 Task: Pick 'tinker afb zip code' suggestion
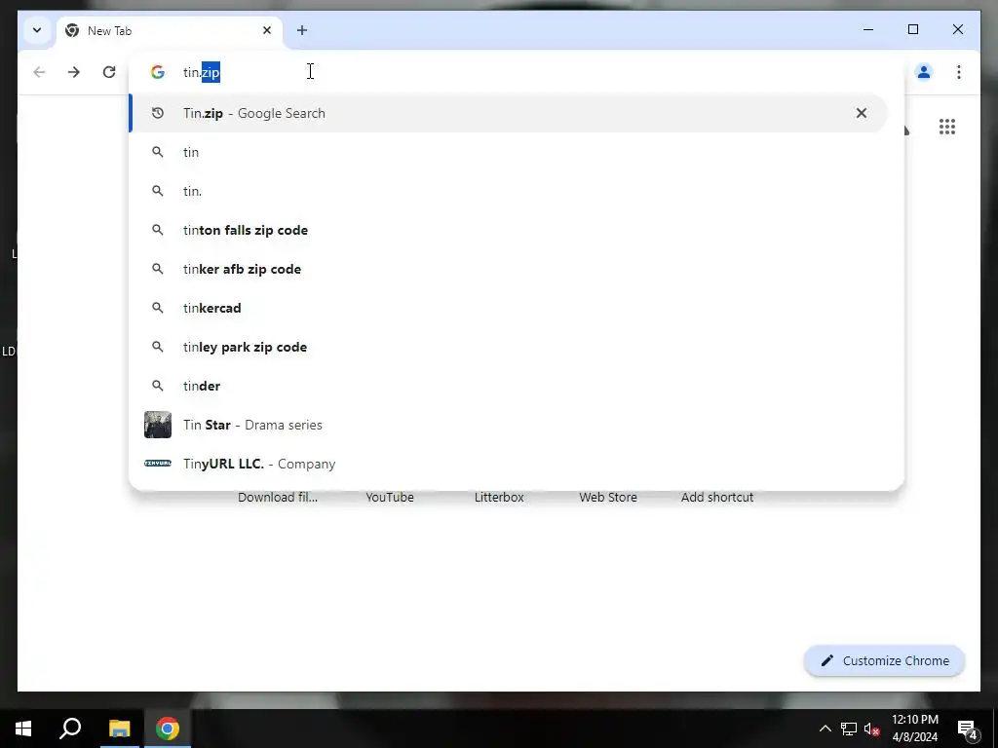click(509, 269)
